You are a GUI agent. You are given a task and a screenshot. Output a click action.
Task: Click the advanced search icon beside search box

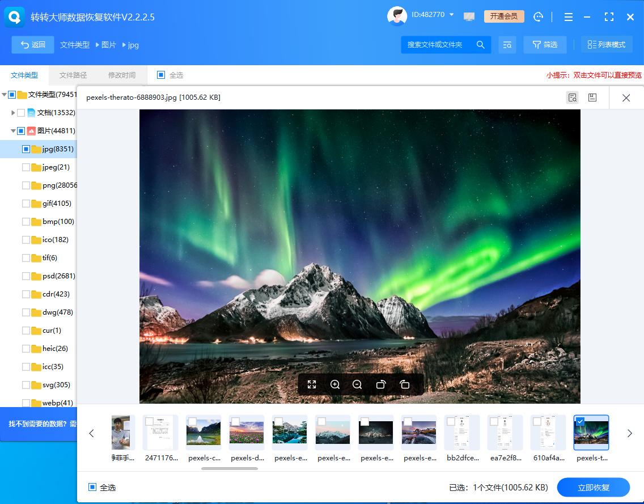coord(507,44)
